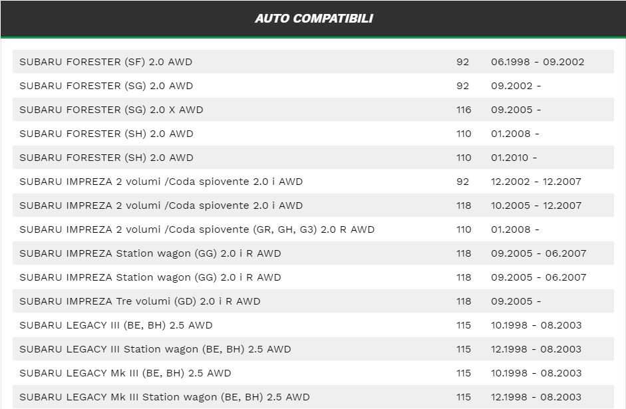Image resolution: width=626 pixels, height=409 pixels.
Task: Click the AUTO COMPATIBILI header title
Action: (x=314, y=19)
